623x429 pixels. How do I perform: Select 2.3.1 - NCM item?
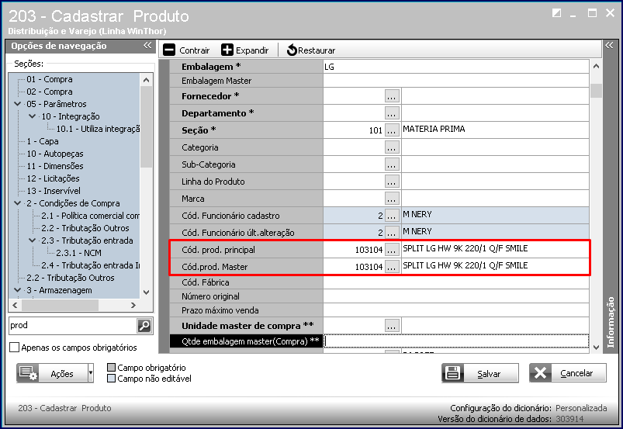pos(78,253)
